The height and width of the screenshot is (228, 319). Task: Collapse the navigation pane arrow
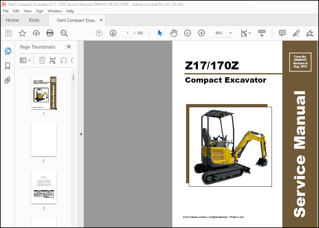pyautogui.click(x=81, y=134)
